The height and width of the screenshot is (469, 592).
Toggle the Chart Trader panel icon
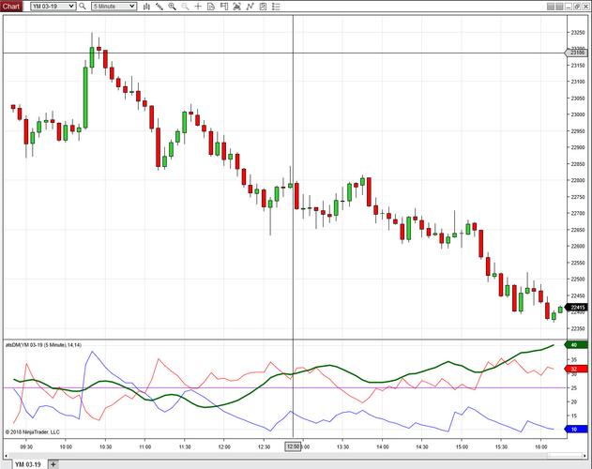[x=223, y=7]
